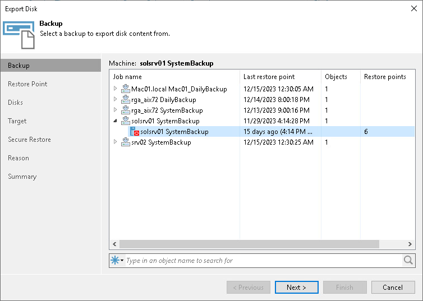Select rga_aix72 DailyBackup row text
The image size is (423, 301).
(164, 100)
